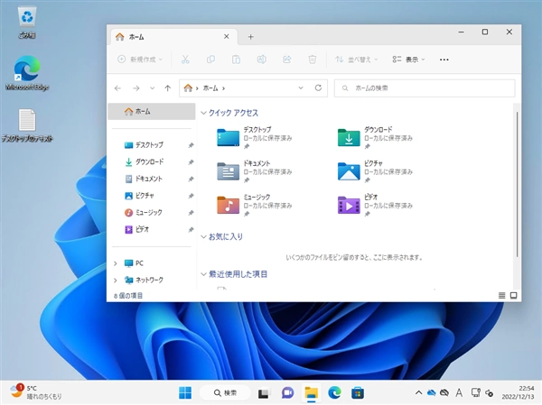
Task: Open Microsoft Store from the taskbar
Action: [358, 393]
